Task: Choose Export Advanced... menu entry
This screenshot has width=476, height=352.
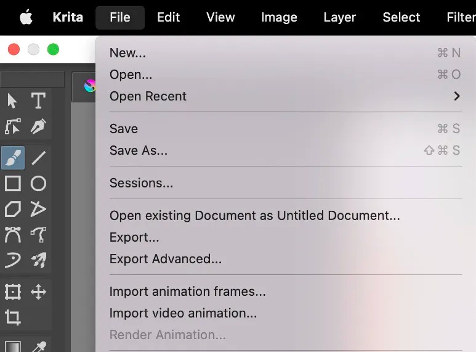Action: [285, 259]
